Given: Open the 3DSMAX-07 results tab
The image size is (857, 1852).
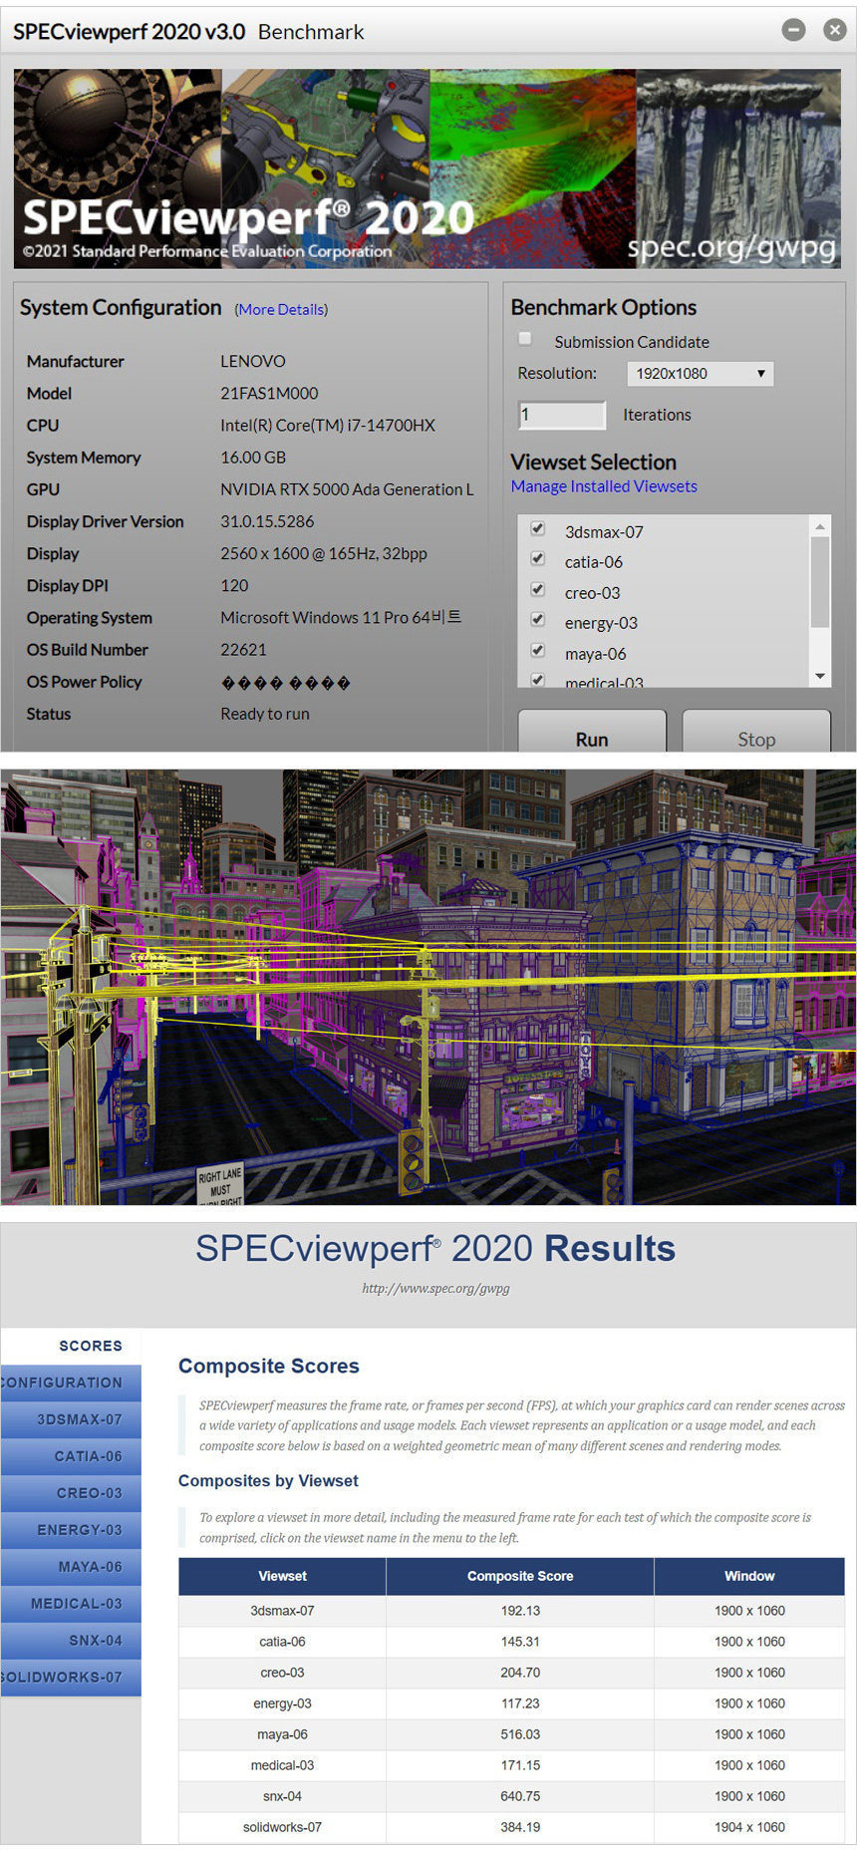Looking at the screenshot, I should click(72, 1419).
